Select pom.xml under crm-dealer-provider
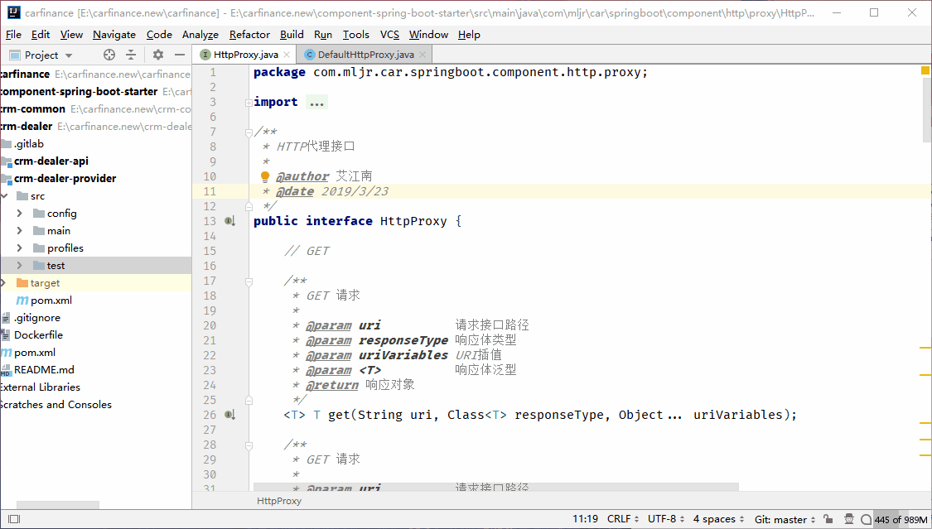Viewport: 932px width, 529px height. (51, 301)
